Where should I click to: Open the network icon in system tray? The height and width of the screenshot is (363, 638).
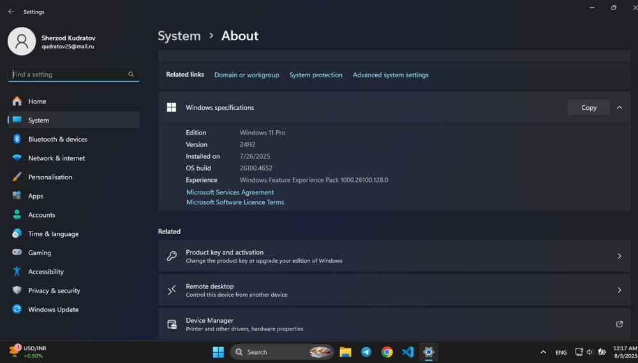pyautogui.click(x=579, y=352)
